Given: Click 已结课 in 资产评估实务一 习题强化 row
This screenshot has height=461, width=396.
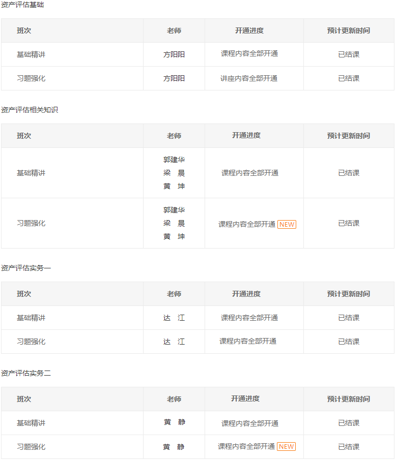Looking at the screenshot, I should 349,342.
